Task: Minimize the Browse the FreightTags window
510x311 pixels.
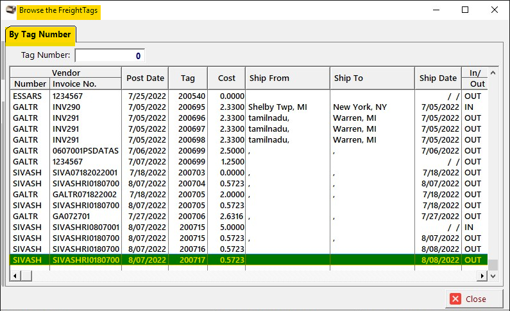Action: coord(436,10)
